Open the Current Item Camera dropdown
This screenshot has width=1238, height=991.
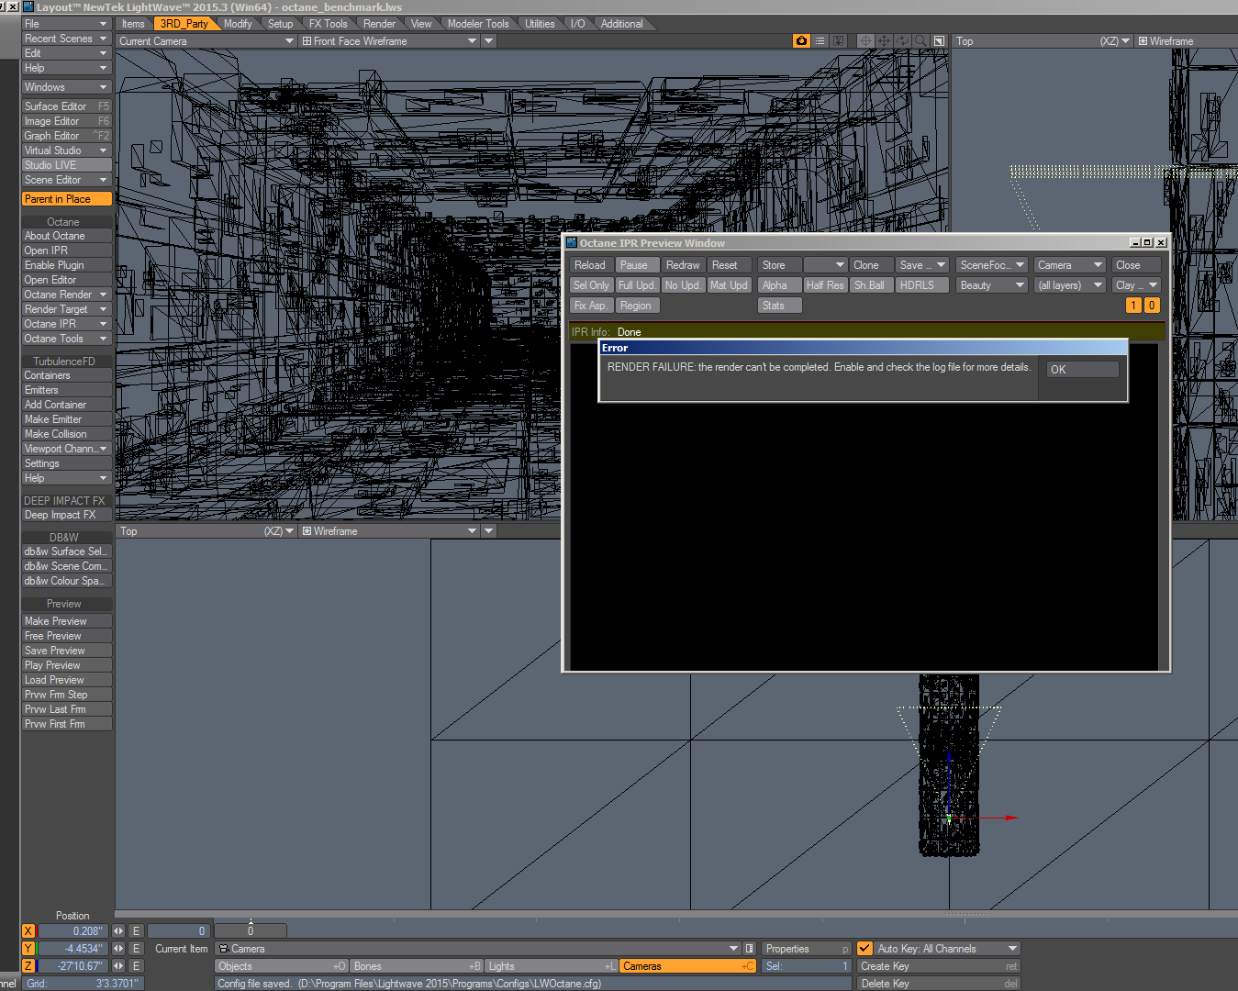(x=477, y=949)
